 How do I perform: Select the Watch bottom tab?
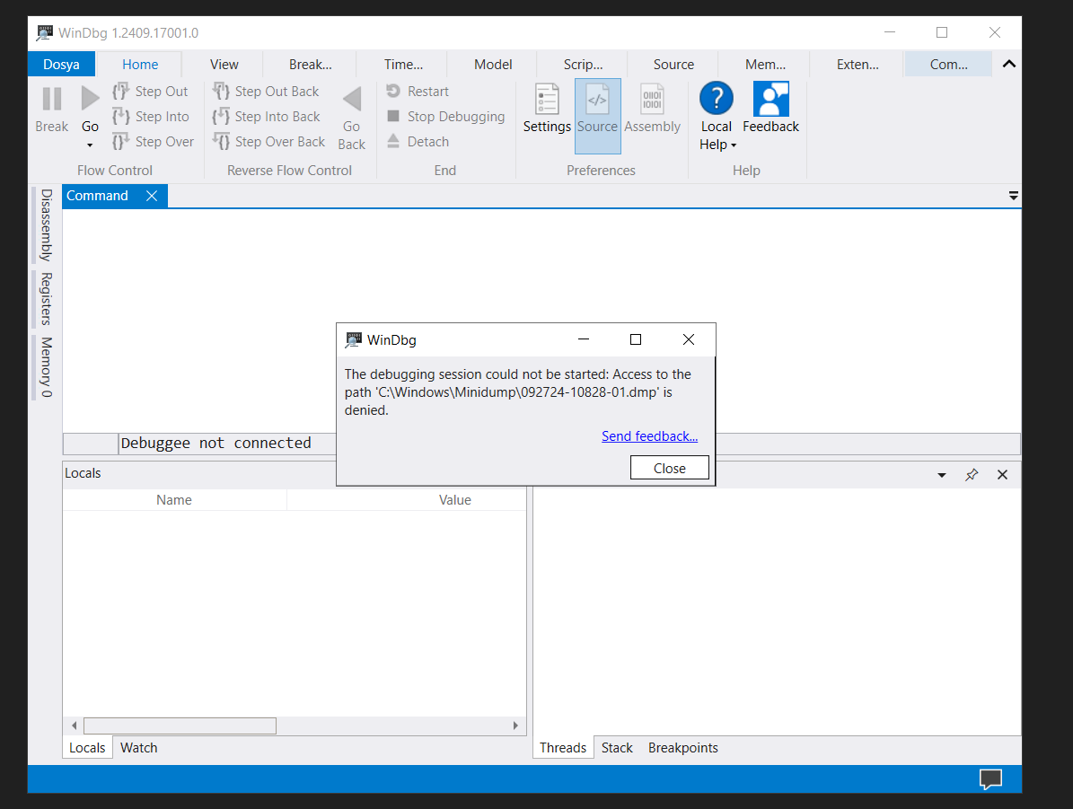pos(139,747)
